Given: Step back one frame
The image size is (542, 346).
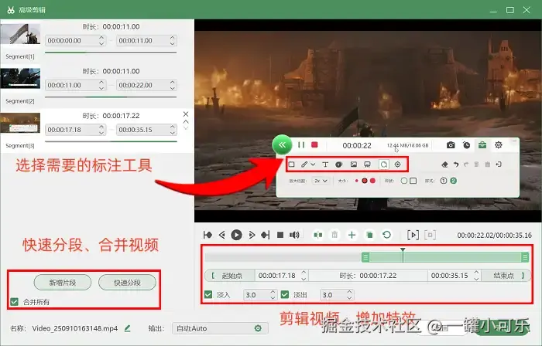Looking at the screenshot, I should [x=222, y=235].
